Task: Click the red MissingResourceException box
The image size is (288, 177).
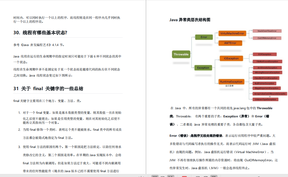Action: coord(267,72)
